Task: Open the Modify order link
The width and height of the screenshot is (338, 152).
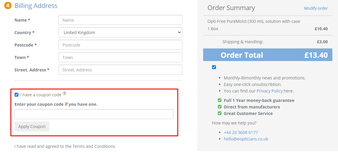Action: pyautogui.click(x=316, y=8)
